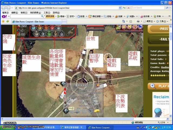Image resolution: width=173 pixels, height=130 pixels.
Task: Select the lightning tower placed on the map
Action: [63, 84]
